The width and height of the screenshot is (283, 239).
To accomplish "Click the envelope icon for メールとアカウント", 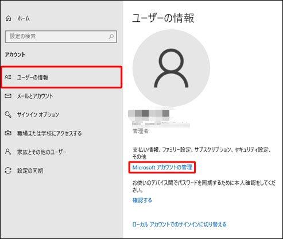I will (x=8, y=95).
